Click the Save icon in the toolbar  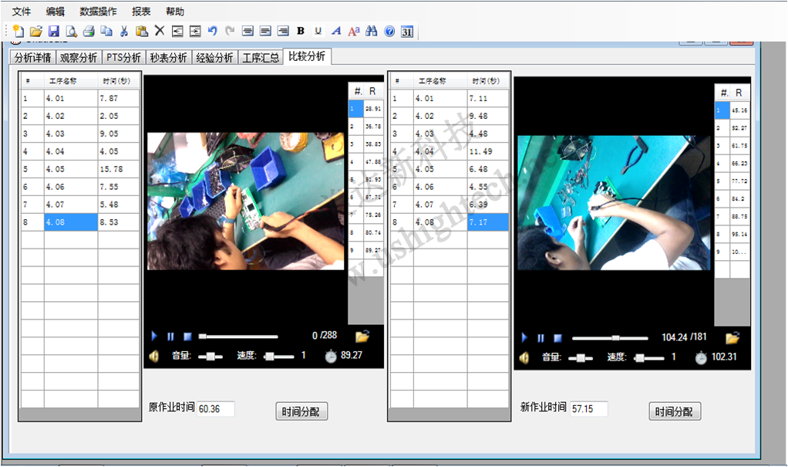(x=54, y=31)
